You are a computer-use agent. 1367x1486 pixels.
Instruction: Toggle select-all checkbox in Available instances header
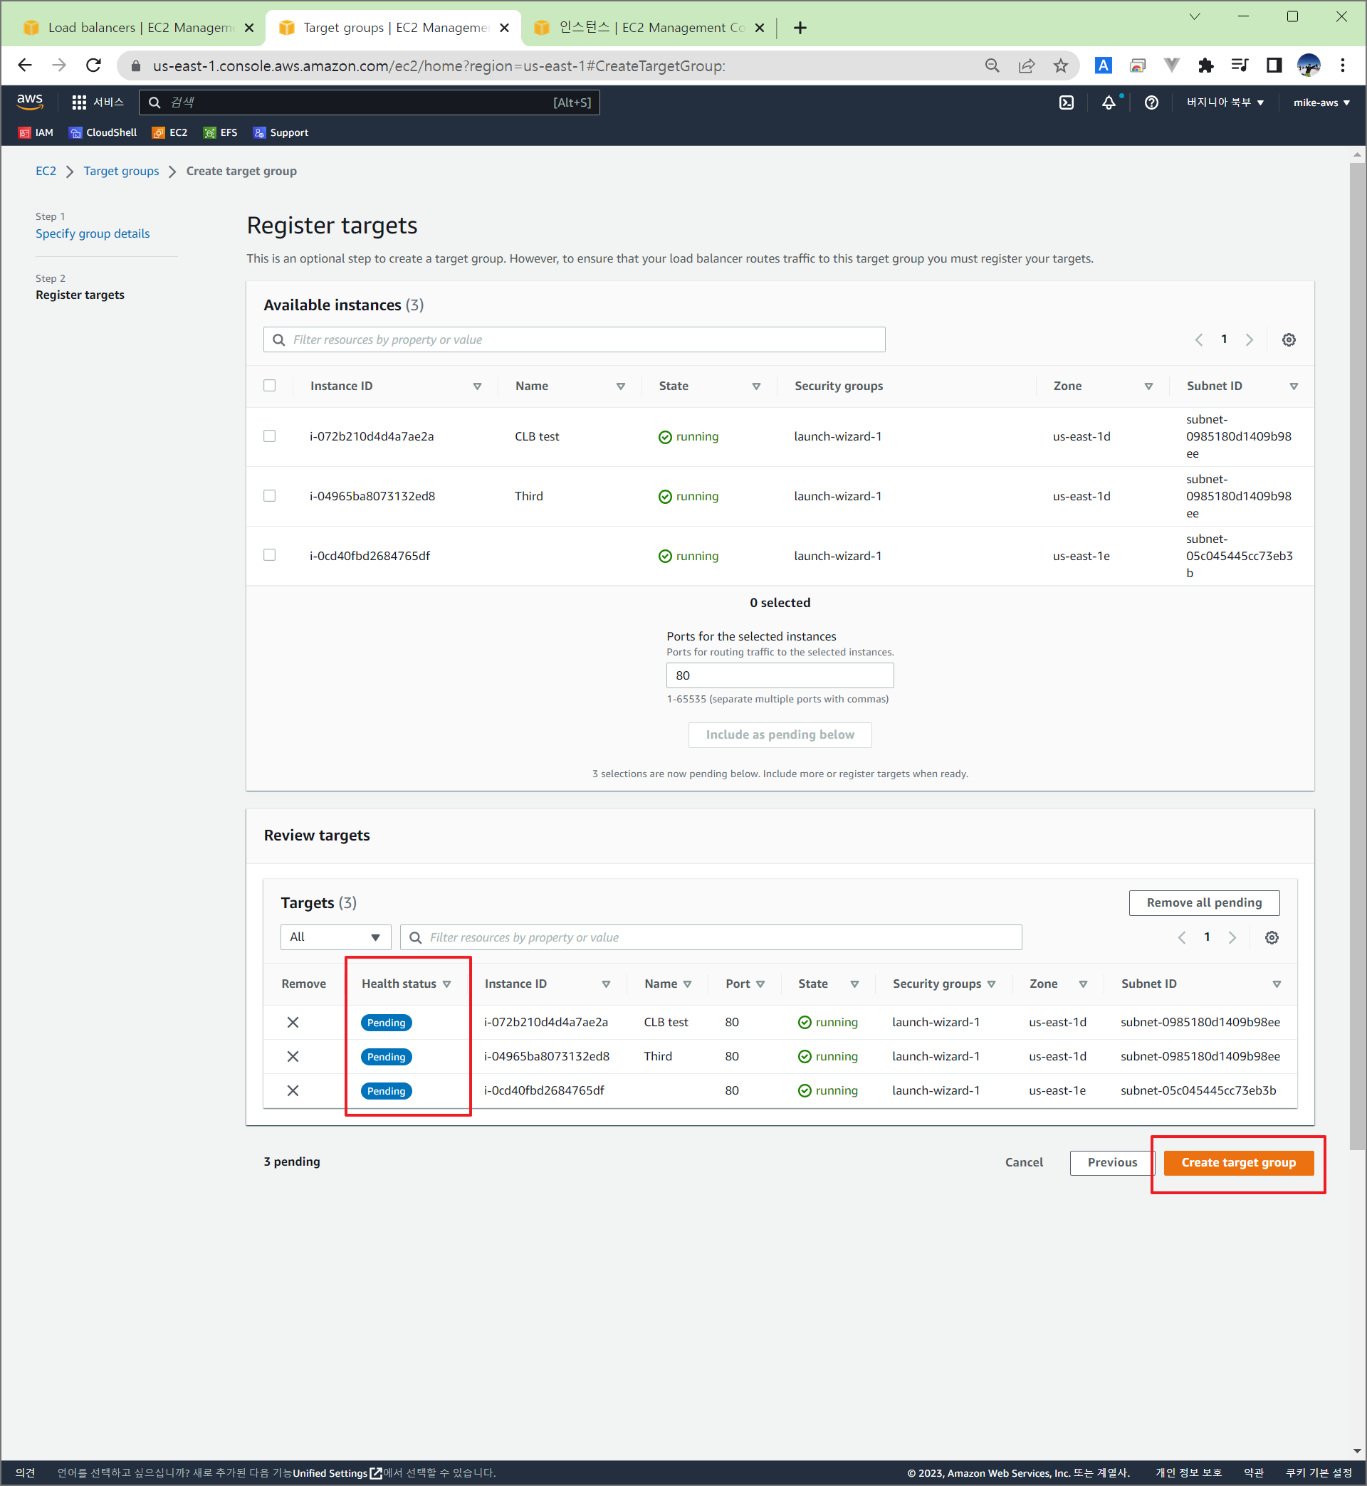(269, 385)
